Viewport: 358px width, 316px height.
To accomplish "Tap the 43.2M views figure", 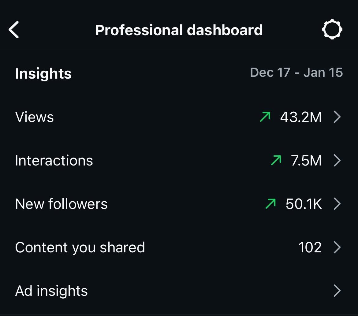I will click(301, 117).
